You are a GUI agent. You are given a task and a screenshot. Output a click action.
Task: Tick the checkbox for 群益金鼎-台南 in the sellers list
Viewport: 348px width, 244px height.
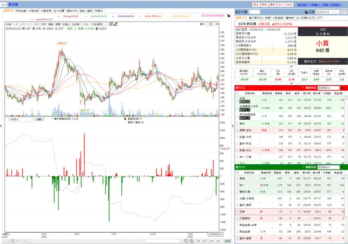(x=237, y=225)
